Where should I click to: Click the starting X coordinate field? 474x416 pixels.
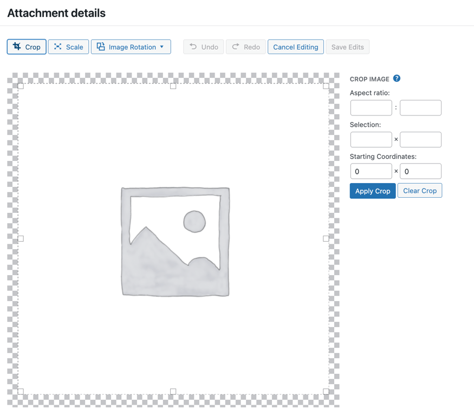371,171
